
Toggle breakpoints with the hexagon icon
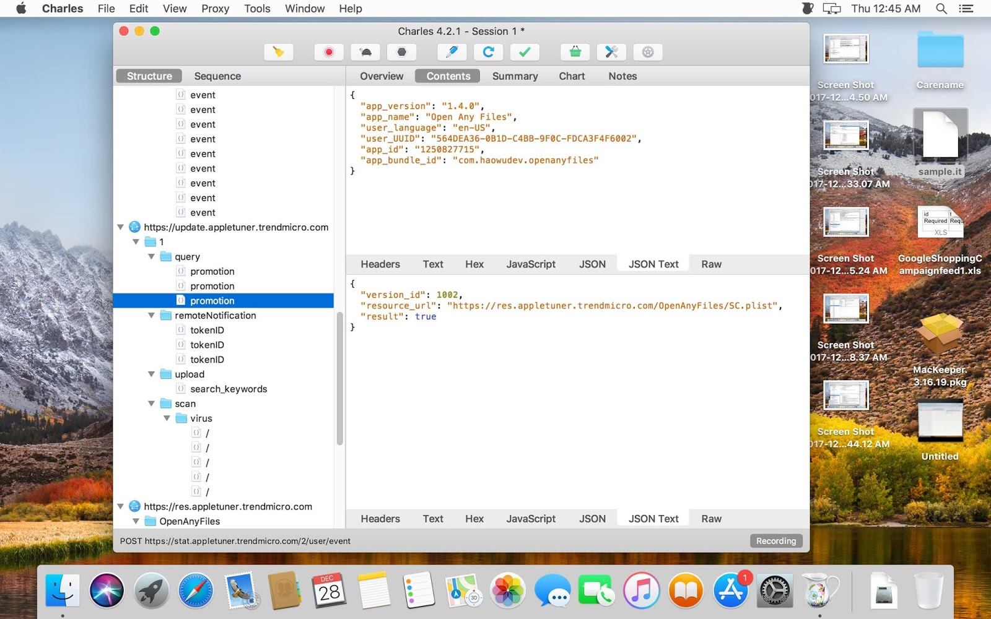pos(402,52)
